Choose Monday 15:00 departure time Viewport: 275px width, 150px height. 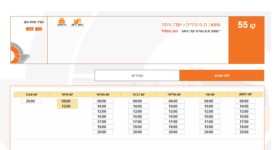click(x=210, y=117)
